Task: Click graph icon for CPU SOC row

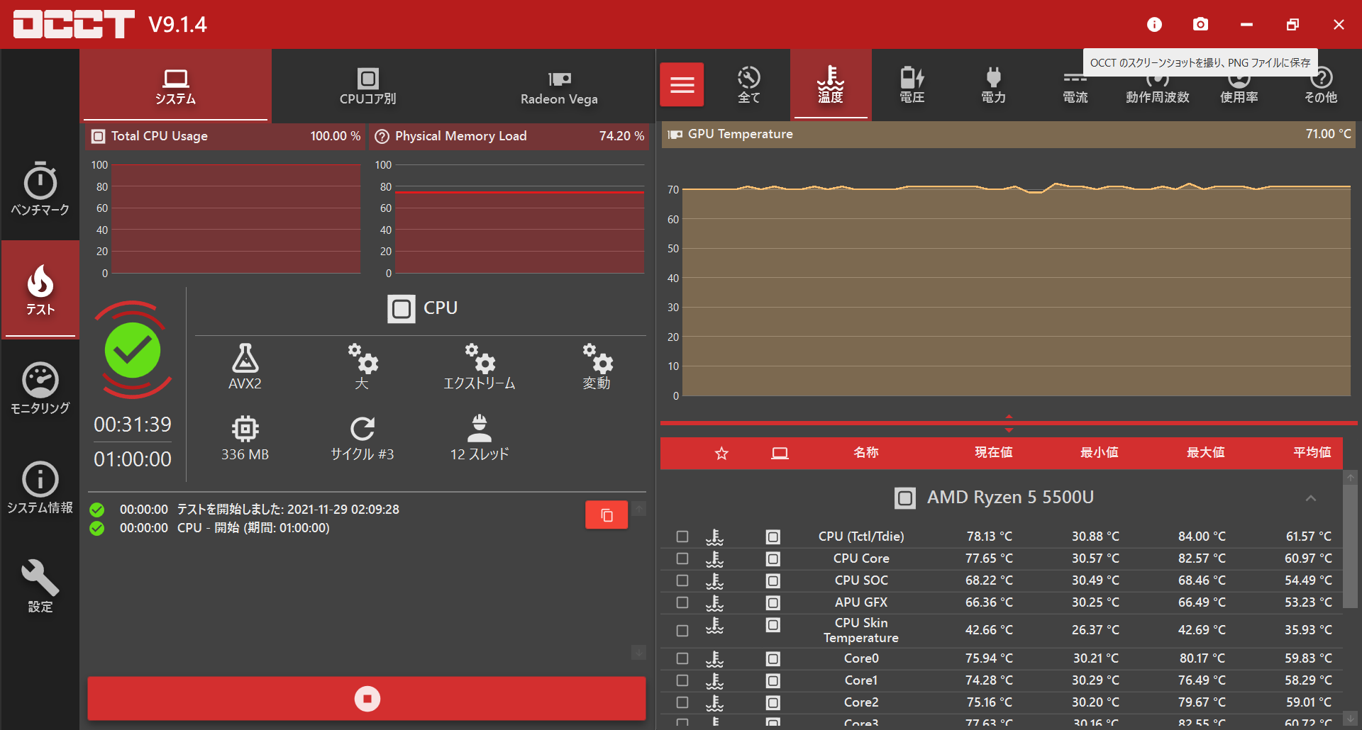Action: point(715,581)
